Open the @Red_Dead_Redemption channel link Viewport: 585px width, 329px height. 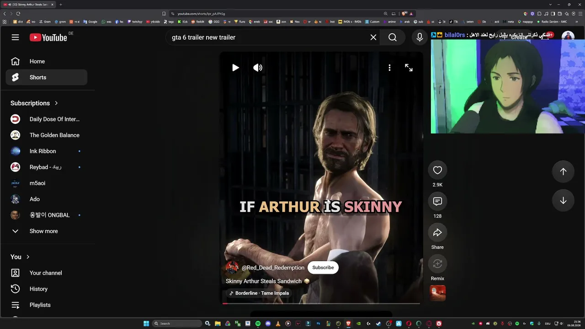tap(273, 268)
